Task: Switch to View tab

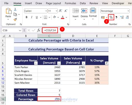Action: point(105,3)
